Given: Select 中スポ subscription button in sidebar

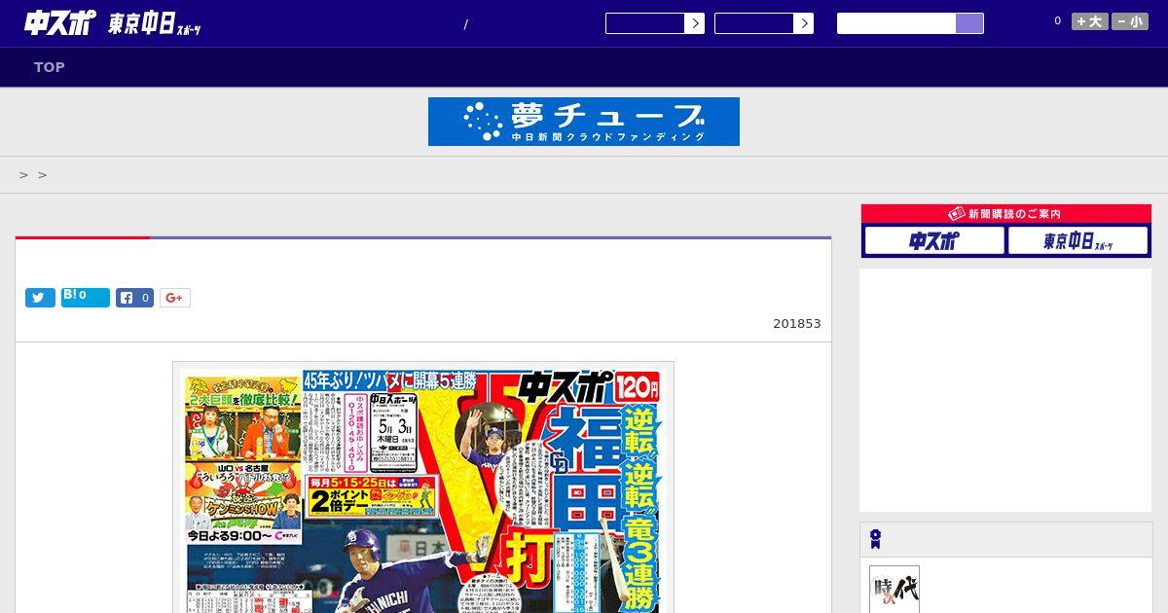Looking at the screenshot, I should (934, 240).
